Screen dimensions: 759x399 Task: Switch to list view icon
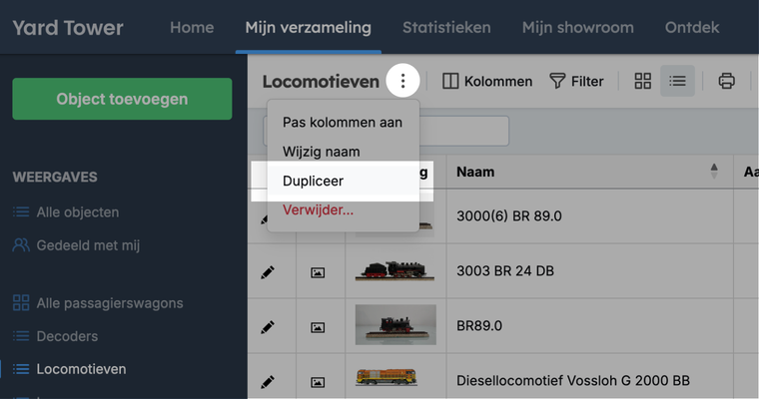click(678, 81)
